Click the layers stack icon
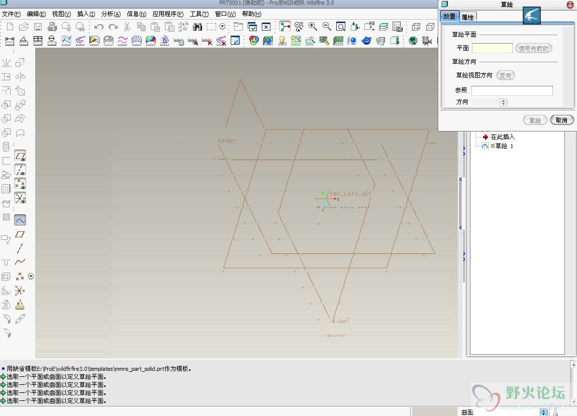Viewport: 577px width, 416px height. point(383,27)
